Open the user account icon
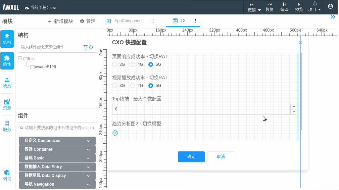Screen dimensions: 339x190 pyautogui.click(x=330, y=6)
